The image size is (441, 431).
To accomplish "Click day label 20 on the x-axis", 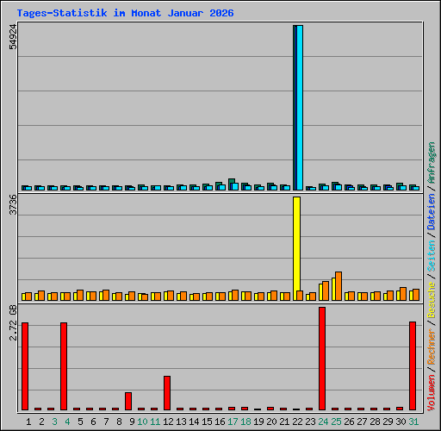I will 271,422.
